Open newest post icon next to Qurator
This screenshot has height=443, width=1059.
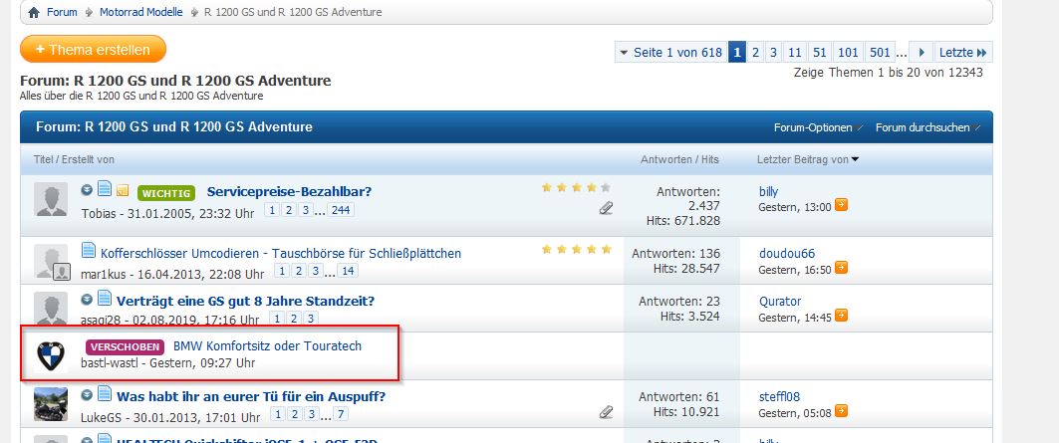(x=842, y=317)
